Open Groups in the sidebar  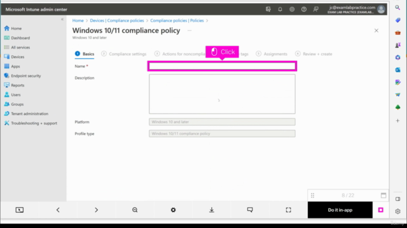[14, 104]
